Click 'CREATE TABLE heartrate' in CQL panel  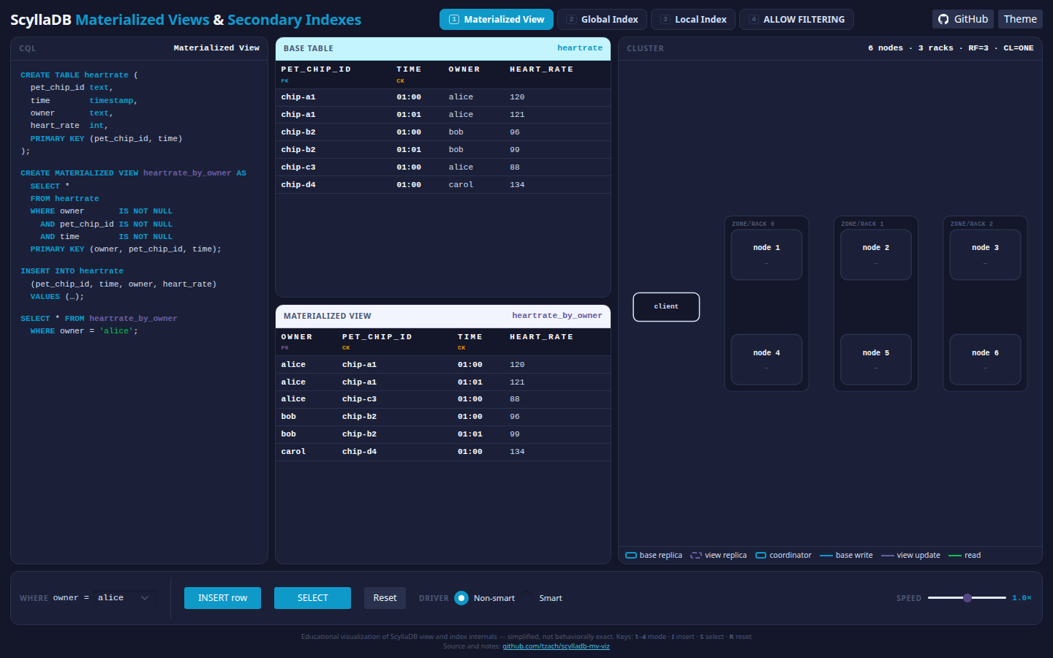pos(75,75)
